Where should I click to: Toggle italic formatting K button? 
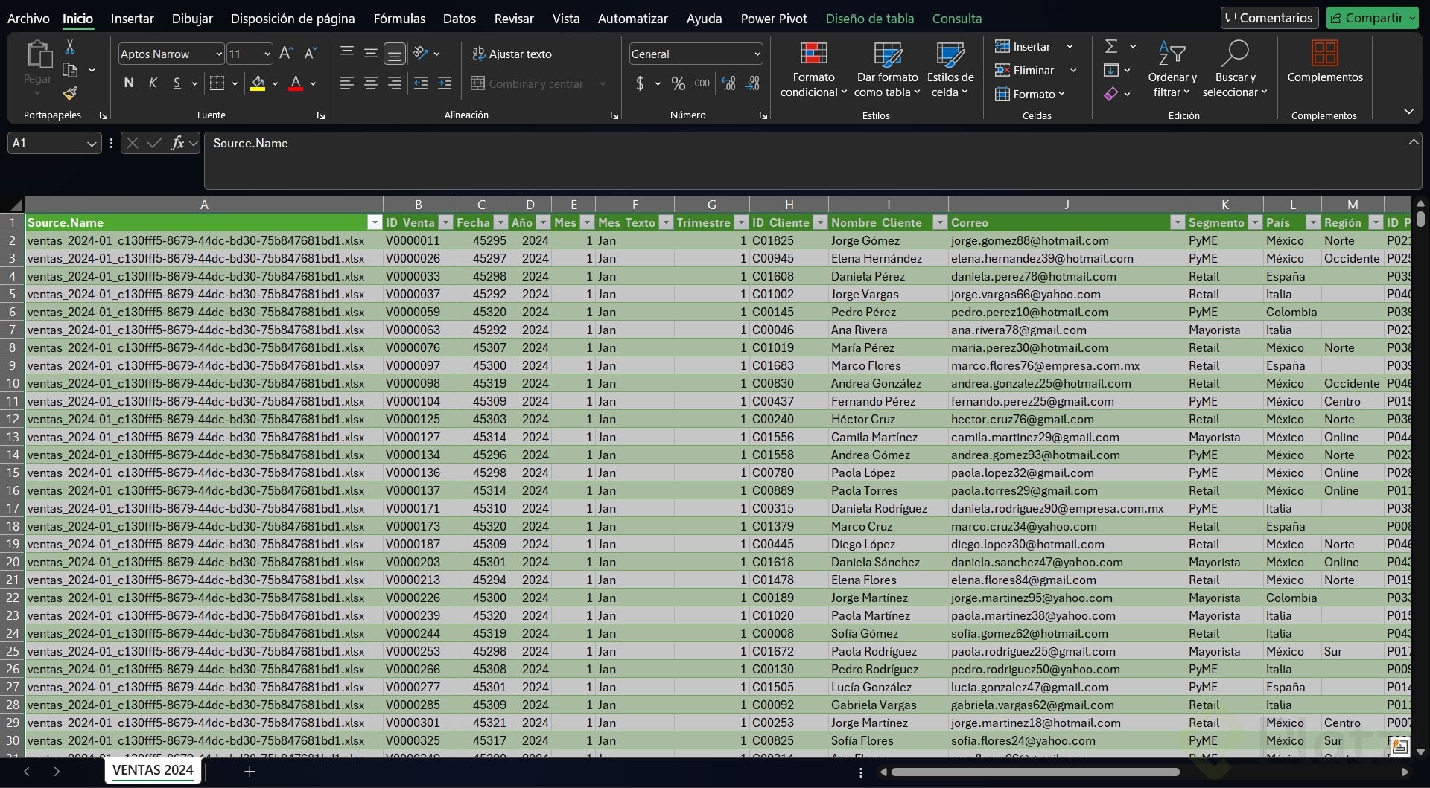153,83
